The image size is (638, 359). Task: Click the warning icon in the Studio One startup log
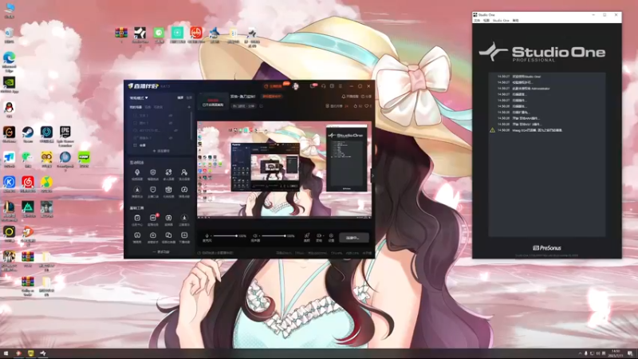492,130
